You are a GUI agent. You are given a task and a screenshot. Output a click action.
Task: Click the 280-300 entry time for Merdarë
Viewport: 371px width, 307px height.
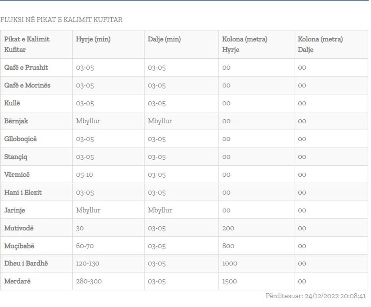89,281
